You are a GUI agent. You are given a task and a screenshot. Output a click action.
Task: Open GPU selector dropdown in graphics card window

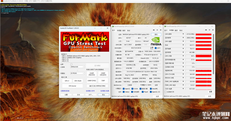(x=126, y=96)
